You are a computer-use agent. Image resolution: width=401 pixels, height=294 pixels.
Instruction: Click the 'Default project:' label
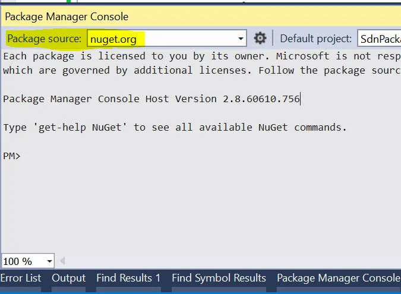click(315, 39)
